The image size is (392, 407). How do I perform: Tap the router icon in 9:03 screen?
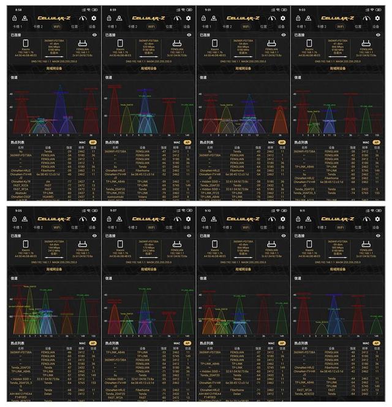366,43
